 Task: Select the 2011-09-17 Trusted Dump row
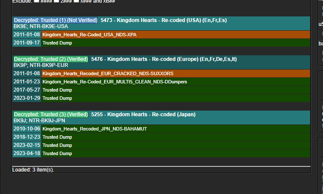point(161,43)
